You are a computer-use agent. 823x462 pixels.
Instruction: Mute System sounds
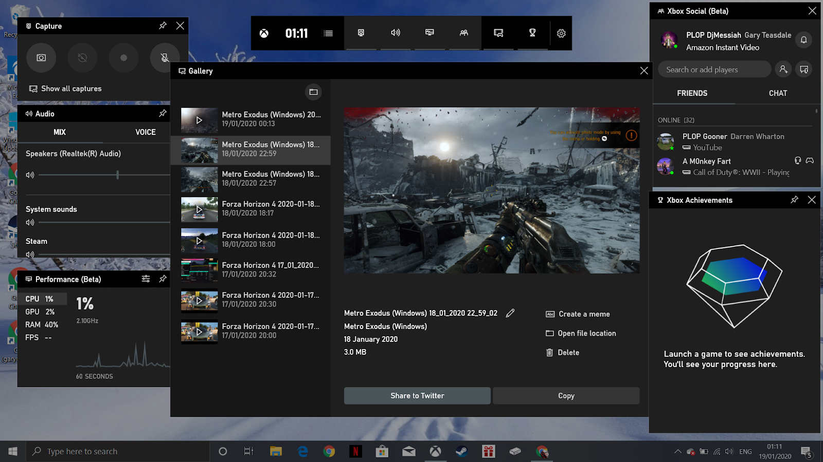[30, 222]
